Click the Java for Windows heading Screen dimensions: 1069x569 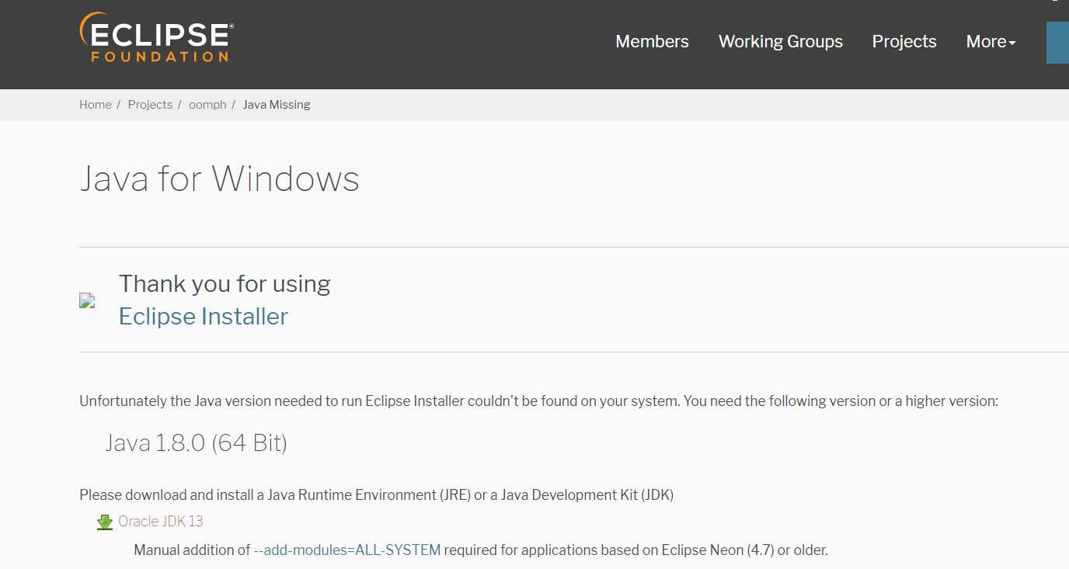click(x=219, y=179)
